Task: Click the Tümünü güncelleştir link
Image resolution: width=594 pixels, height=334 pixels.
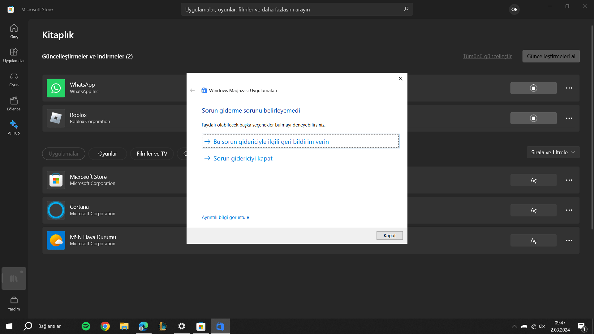Action: [x=487, y=56]
